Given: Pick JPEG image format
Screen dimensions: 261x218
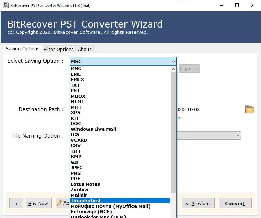Looking at the screenshot, I should 120,168.
